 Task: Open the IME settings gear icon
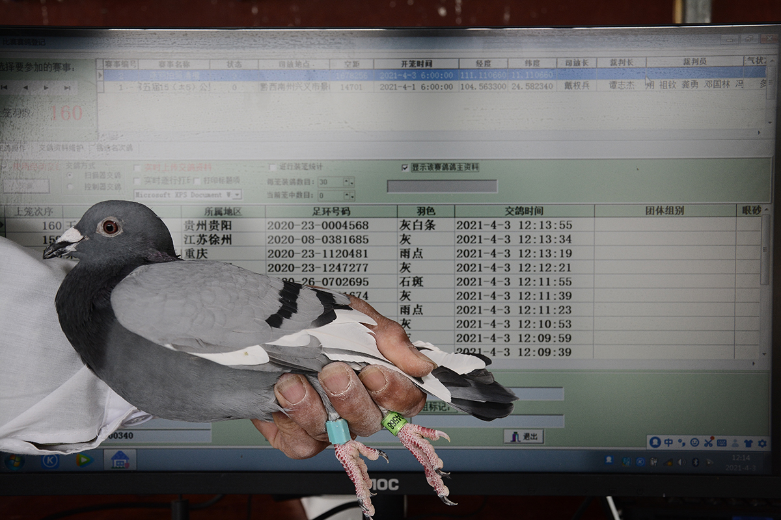click(762, 443)
